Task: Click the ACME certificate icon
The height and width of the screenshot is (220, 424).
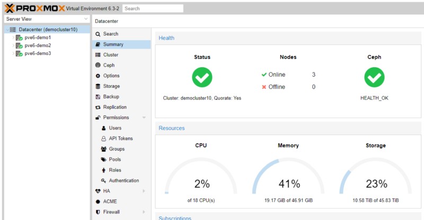Action: [x=98, y=201]
